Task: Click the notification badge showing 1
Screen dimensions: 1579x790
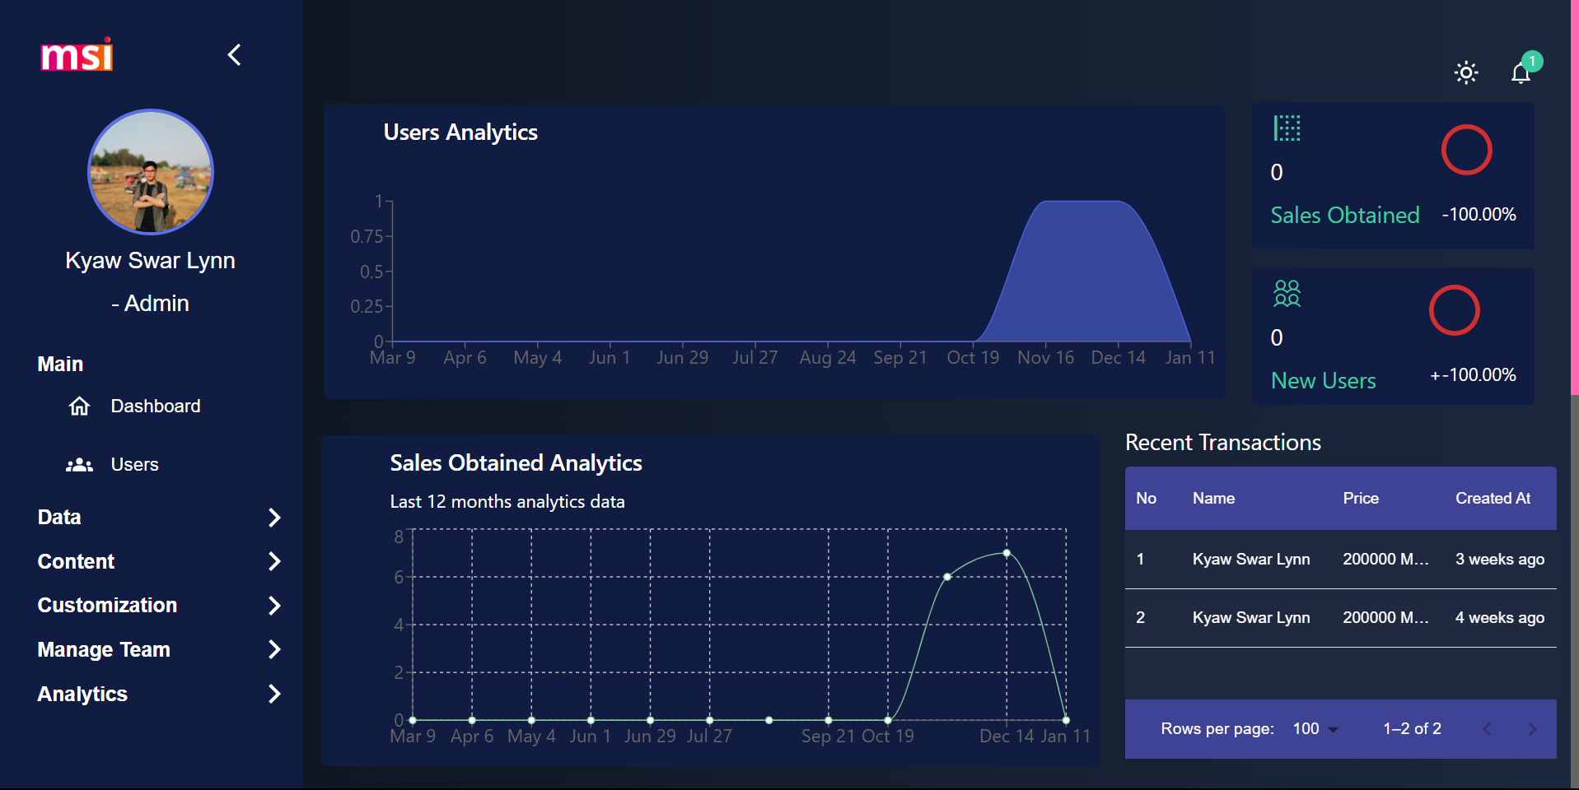Action: click(x=1532, y=61)
